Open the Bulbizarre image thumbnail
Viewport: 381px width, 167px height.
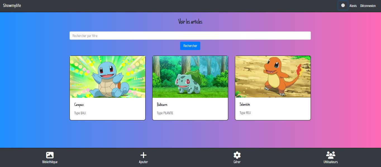190,77
